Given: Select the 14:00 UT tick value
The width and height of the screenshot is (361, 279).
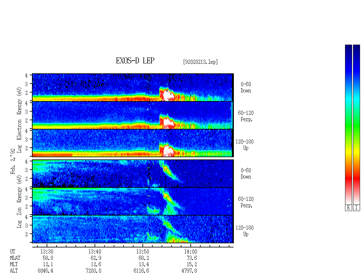Looking at the screenshot, I should (x=190, y=252).
